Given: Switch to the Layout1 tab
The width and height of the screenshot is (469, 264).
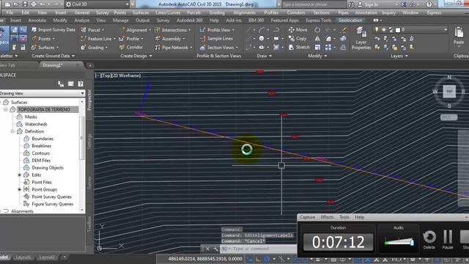Looking at the screenshot, I should tap(23, 257).
